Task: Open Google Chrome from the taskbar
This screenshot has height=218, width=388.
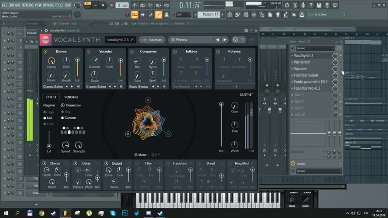Action: pyautogui.click(x=42, y=213)
